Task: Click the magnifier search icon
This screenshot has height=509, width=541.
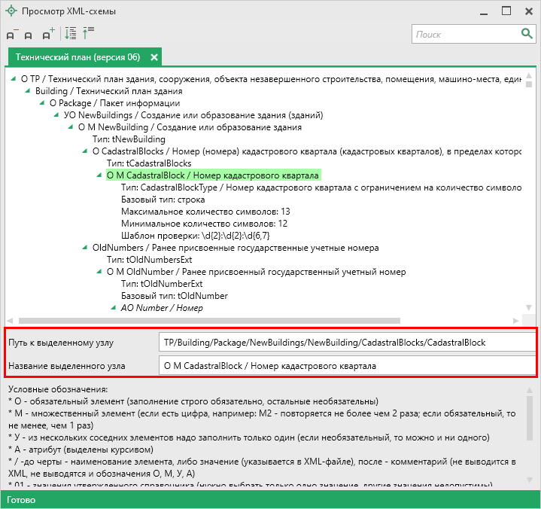Action: point(527,34)
